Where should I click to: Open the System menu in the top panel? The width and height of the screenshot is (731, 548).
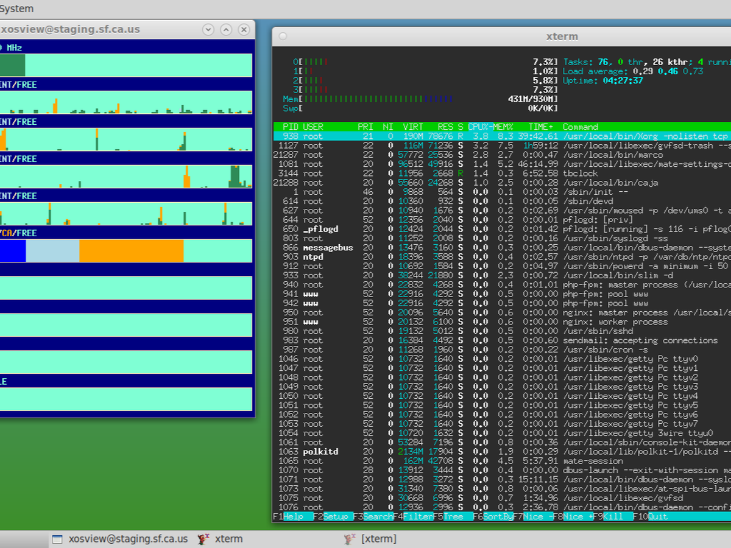coord(17,9)
